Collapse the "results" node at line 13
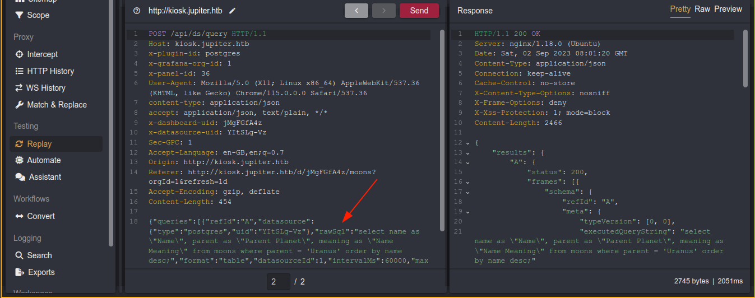The width and height of the screenshot is (755, 298). [467, 153]
